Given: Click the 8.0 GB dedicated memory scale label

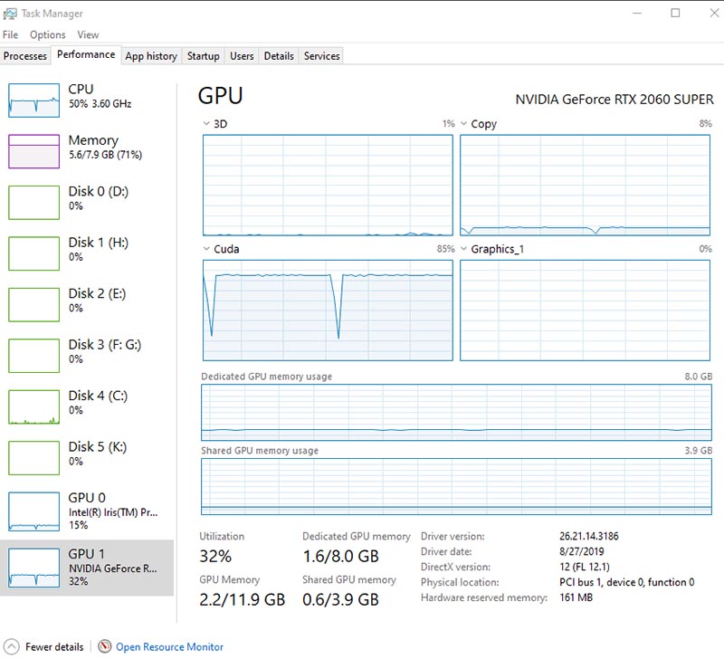Looking at the screenshot, I should [x=698, y=377].
